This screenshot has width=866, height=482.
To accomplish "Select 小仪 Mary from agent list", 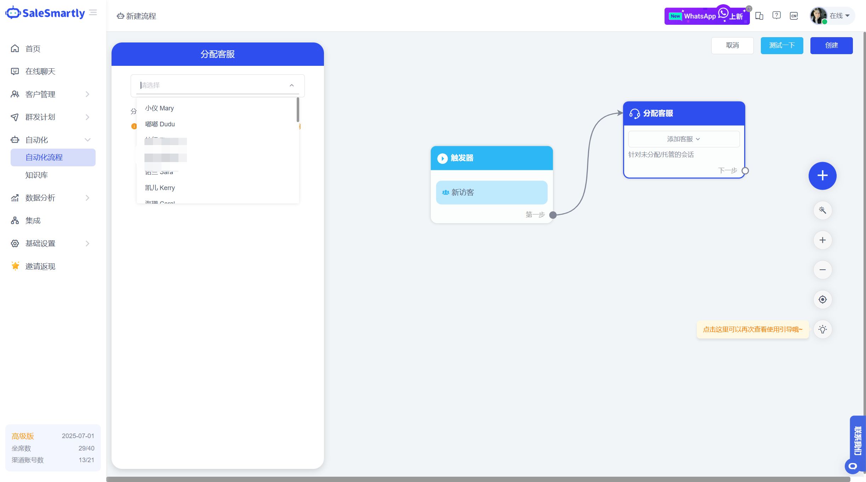I will tap(159, 108).
